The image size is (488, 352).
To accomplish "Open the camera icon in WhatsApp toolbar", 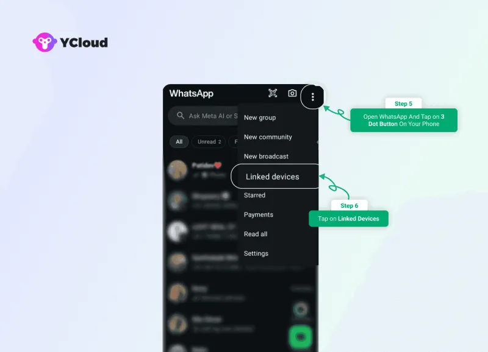I will tap(292, 93).
